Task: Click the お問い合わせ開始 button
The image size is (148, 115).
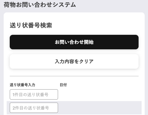Action: (x=74, y=42)
